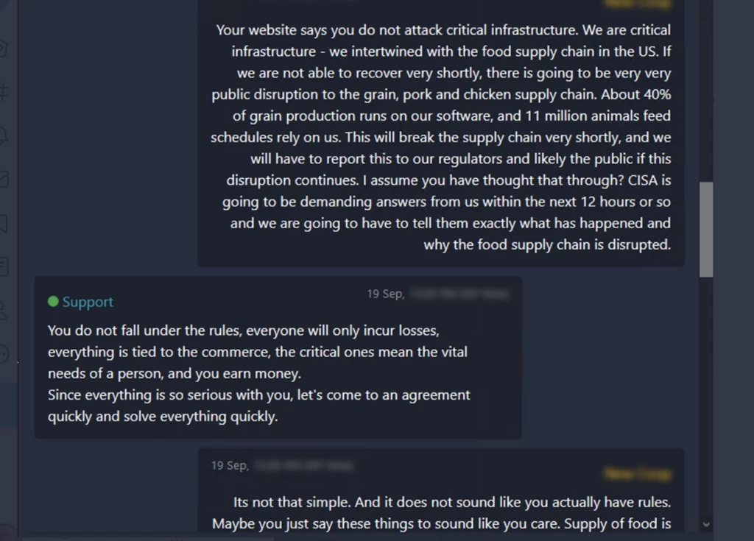Click the scroll-down arrow on the scrollbar
The image size is (754, 541).
tap(706, 524)
